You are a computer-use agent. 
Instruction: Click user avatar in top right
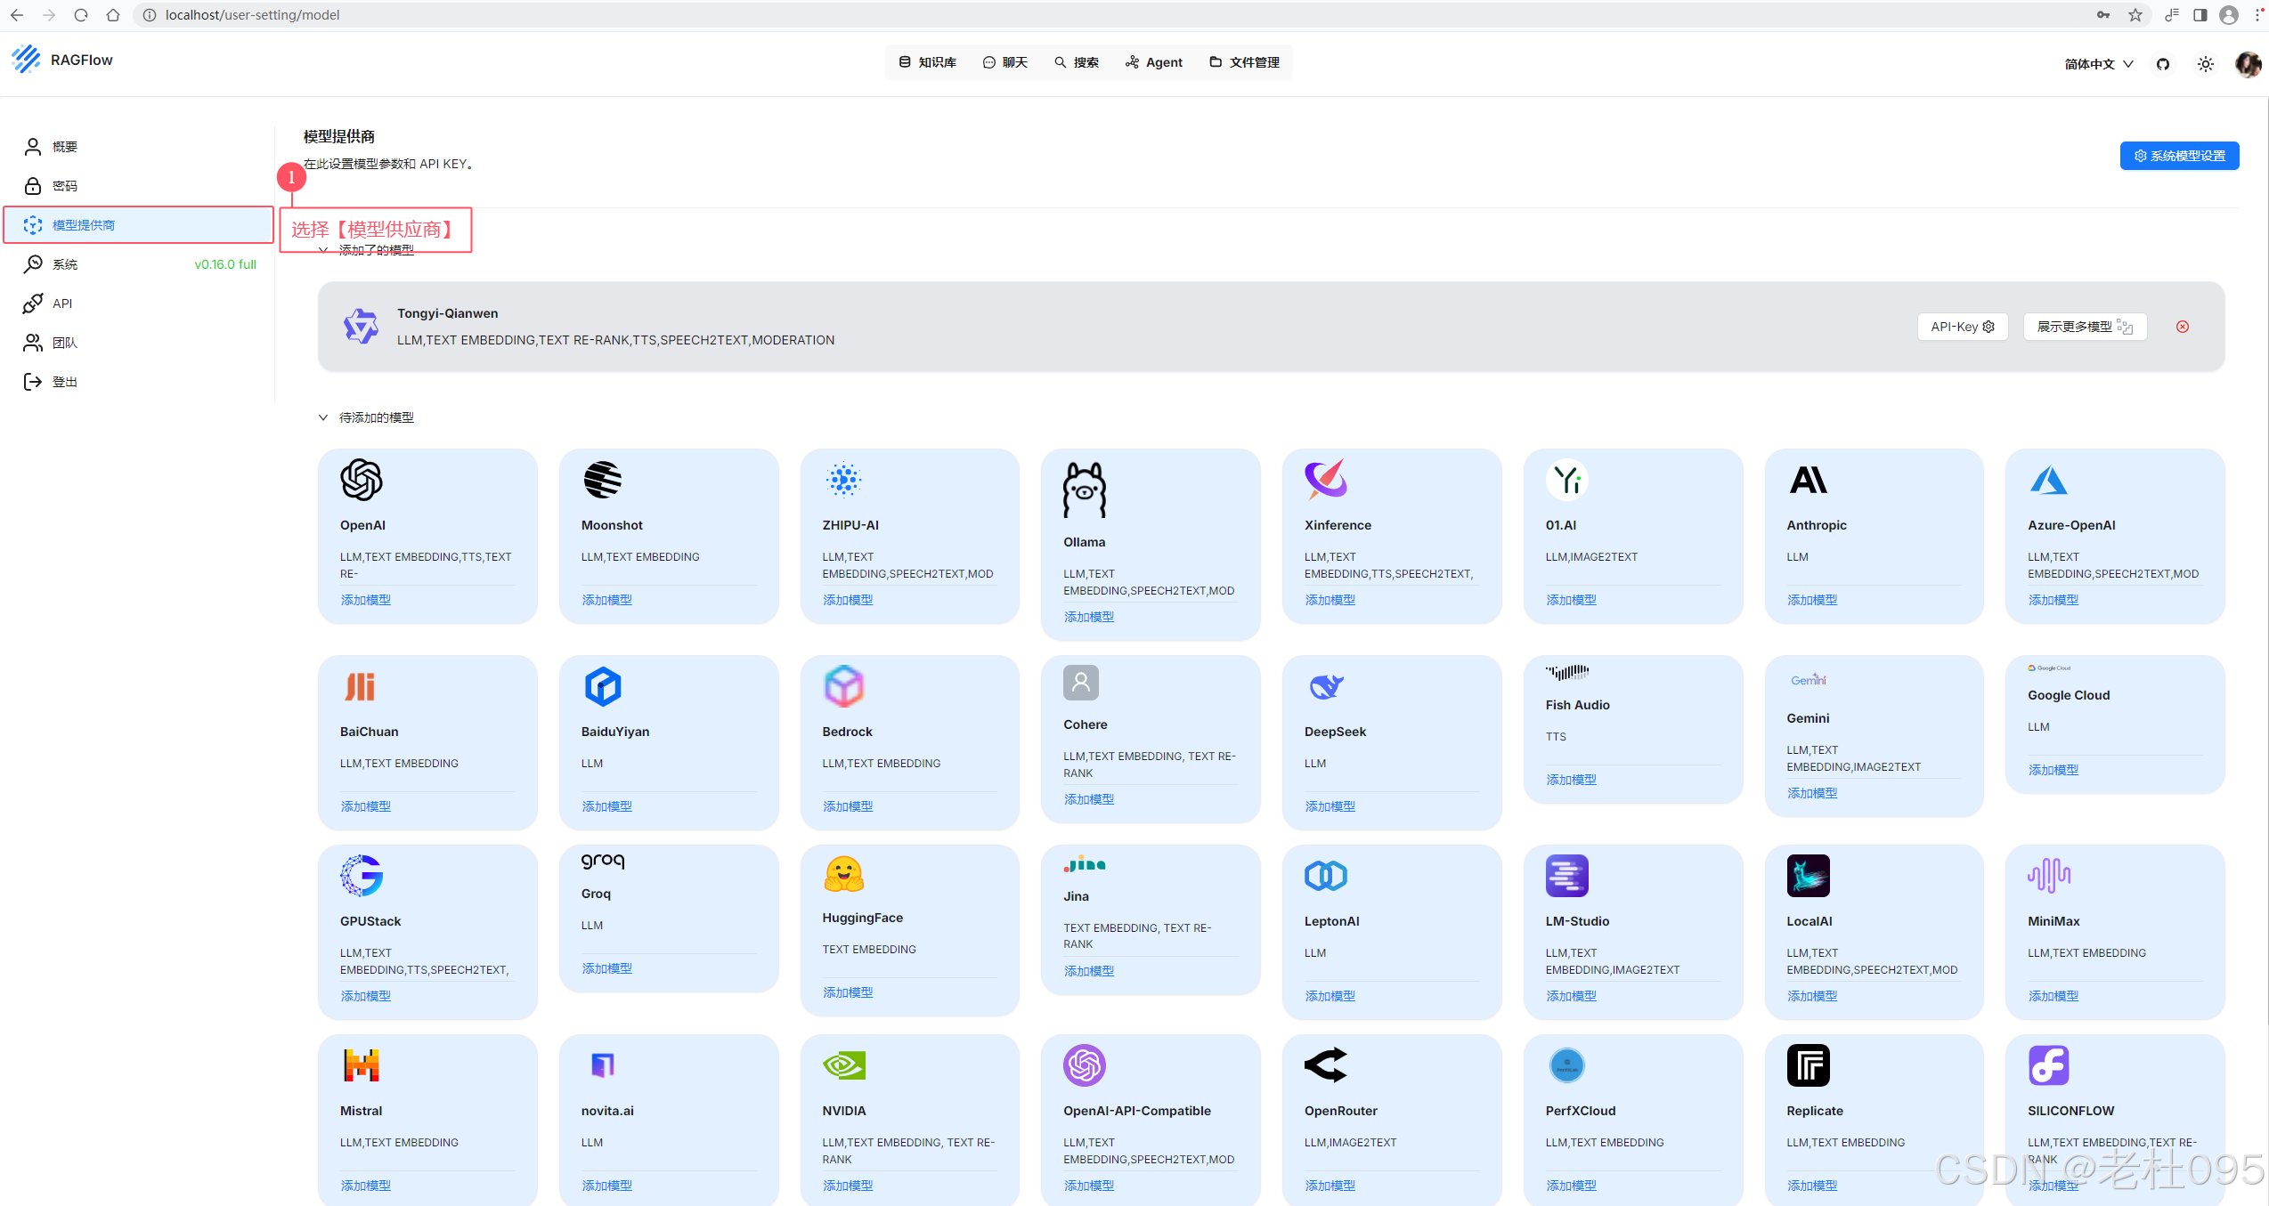coord(2248,64)
